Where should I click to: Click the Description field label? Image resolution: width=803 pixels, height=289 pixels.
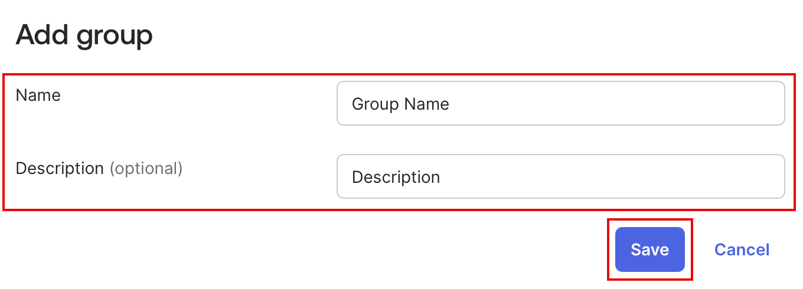[x=60, y=169]
